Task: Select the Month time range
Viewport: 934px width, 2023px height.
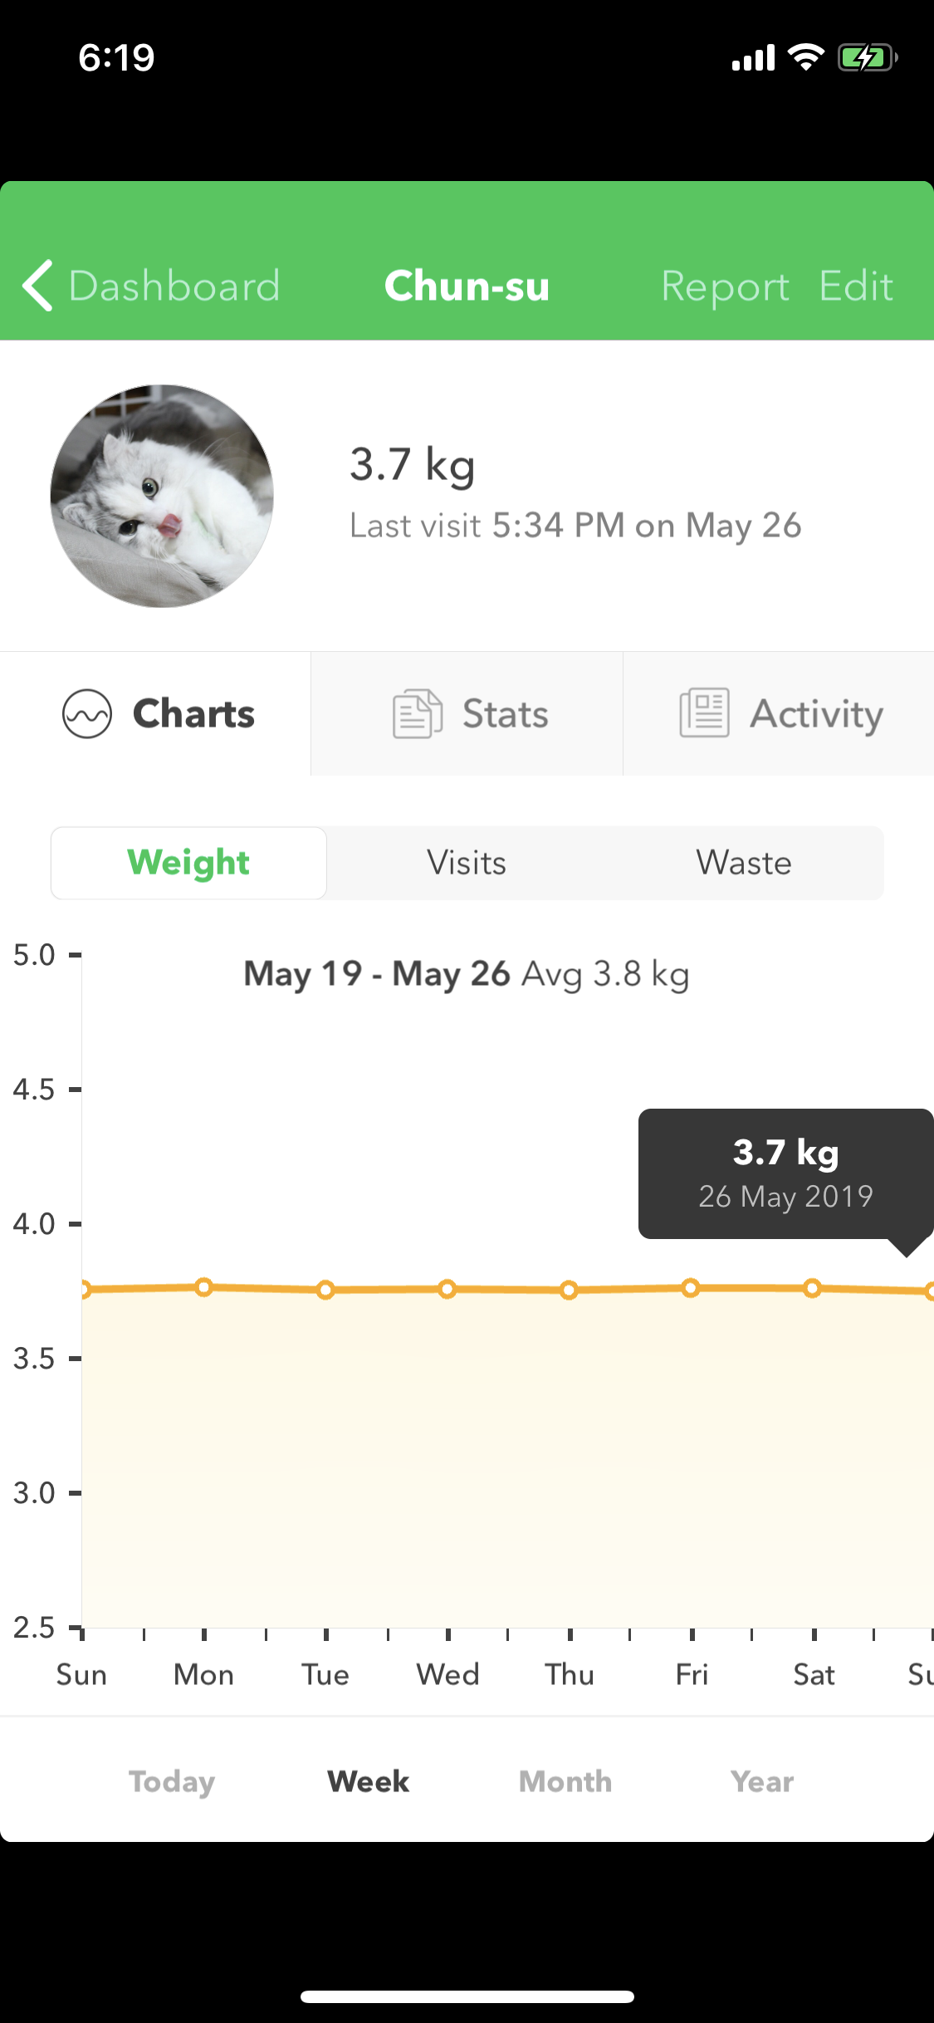Action: click(565, 1781)
